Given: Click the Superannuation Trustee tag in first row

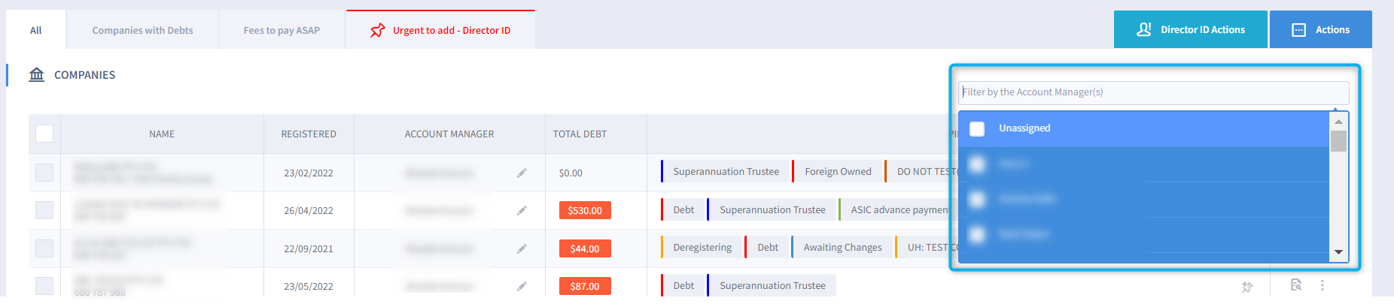Looking at the screenshot, I should pyautogui.click(x=726, y=172).
